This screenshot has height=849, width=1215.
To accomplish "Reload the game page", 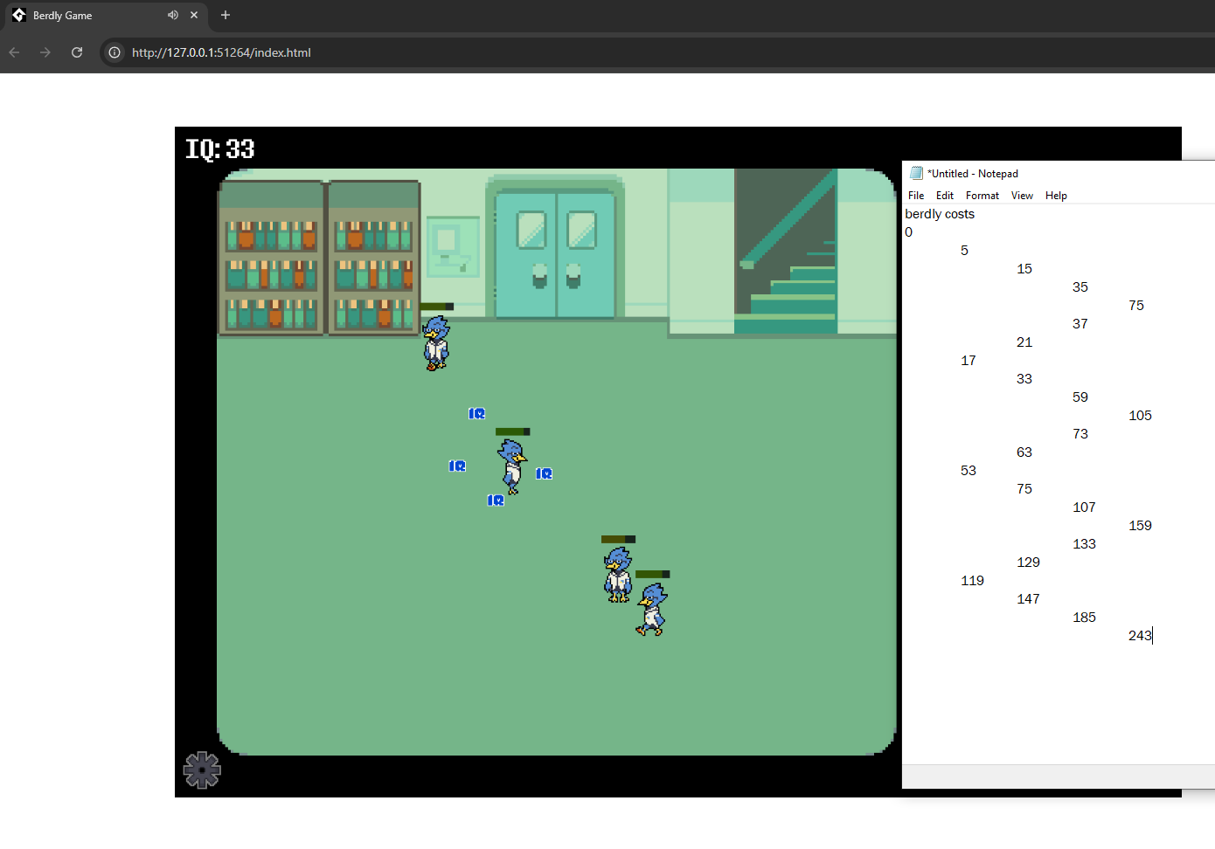I will tap(77, 52).
